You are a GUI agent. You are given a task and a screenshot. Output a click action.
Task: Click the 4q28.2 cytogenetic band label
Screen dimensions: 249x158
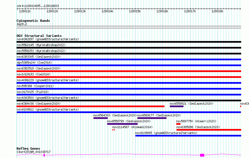click(22, 24)
